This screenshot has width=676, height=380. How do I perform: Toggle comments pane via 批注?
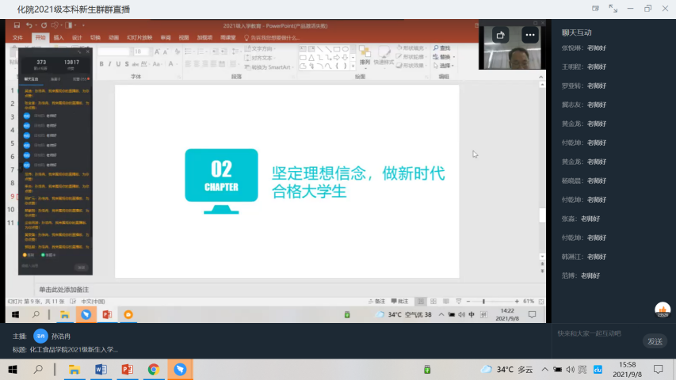(399, 302)
